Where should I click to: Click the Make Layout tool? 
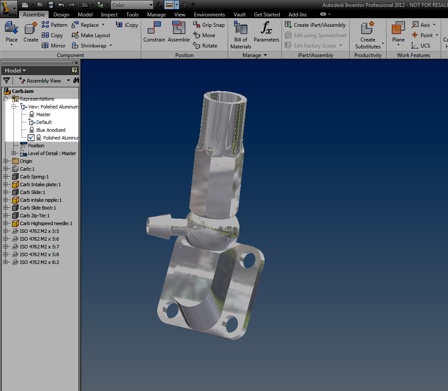click(x=91, y=35)
